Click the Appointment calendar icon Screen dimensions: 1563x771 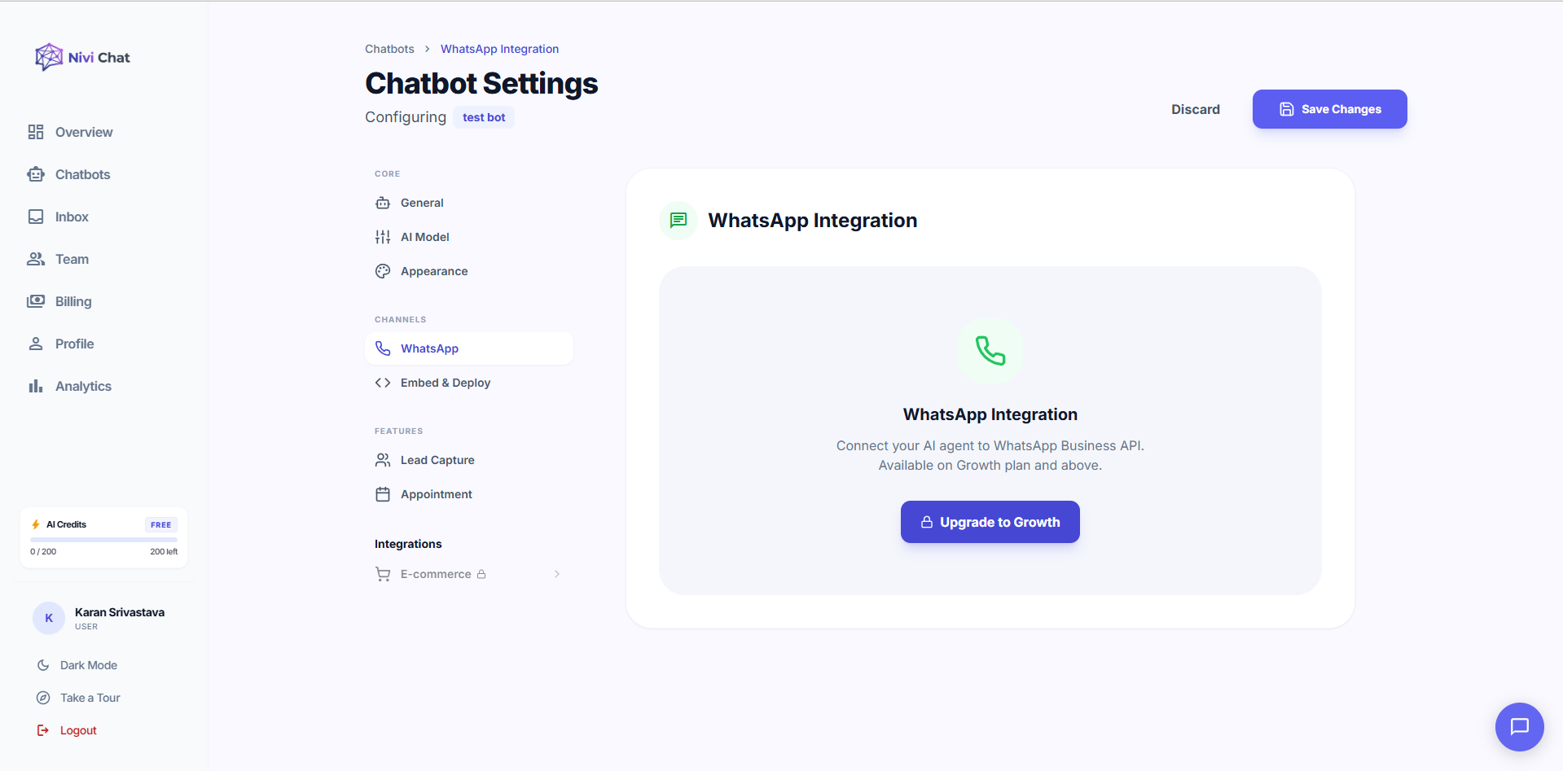click(383, 494)
